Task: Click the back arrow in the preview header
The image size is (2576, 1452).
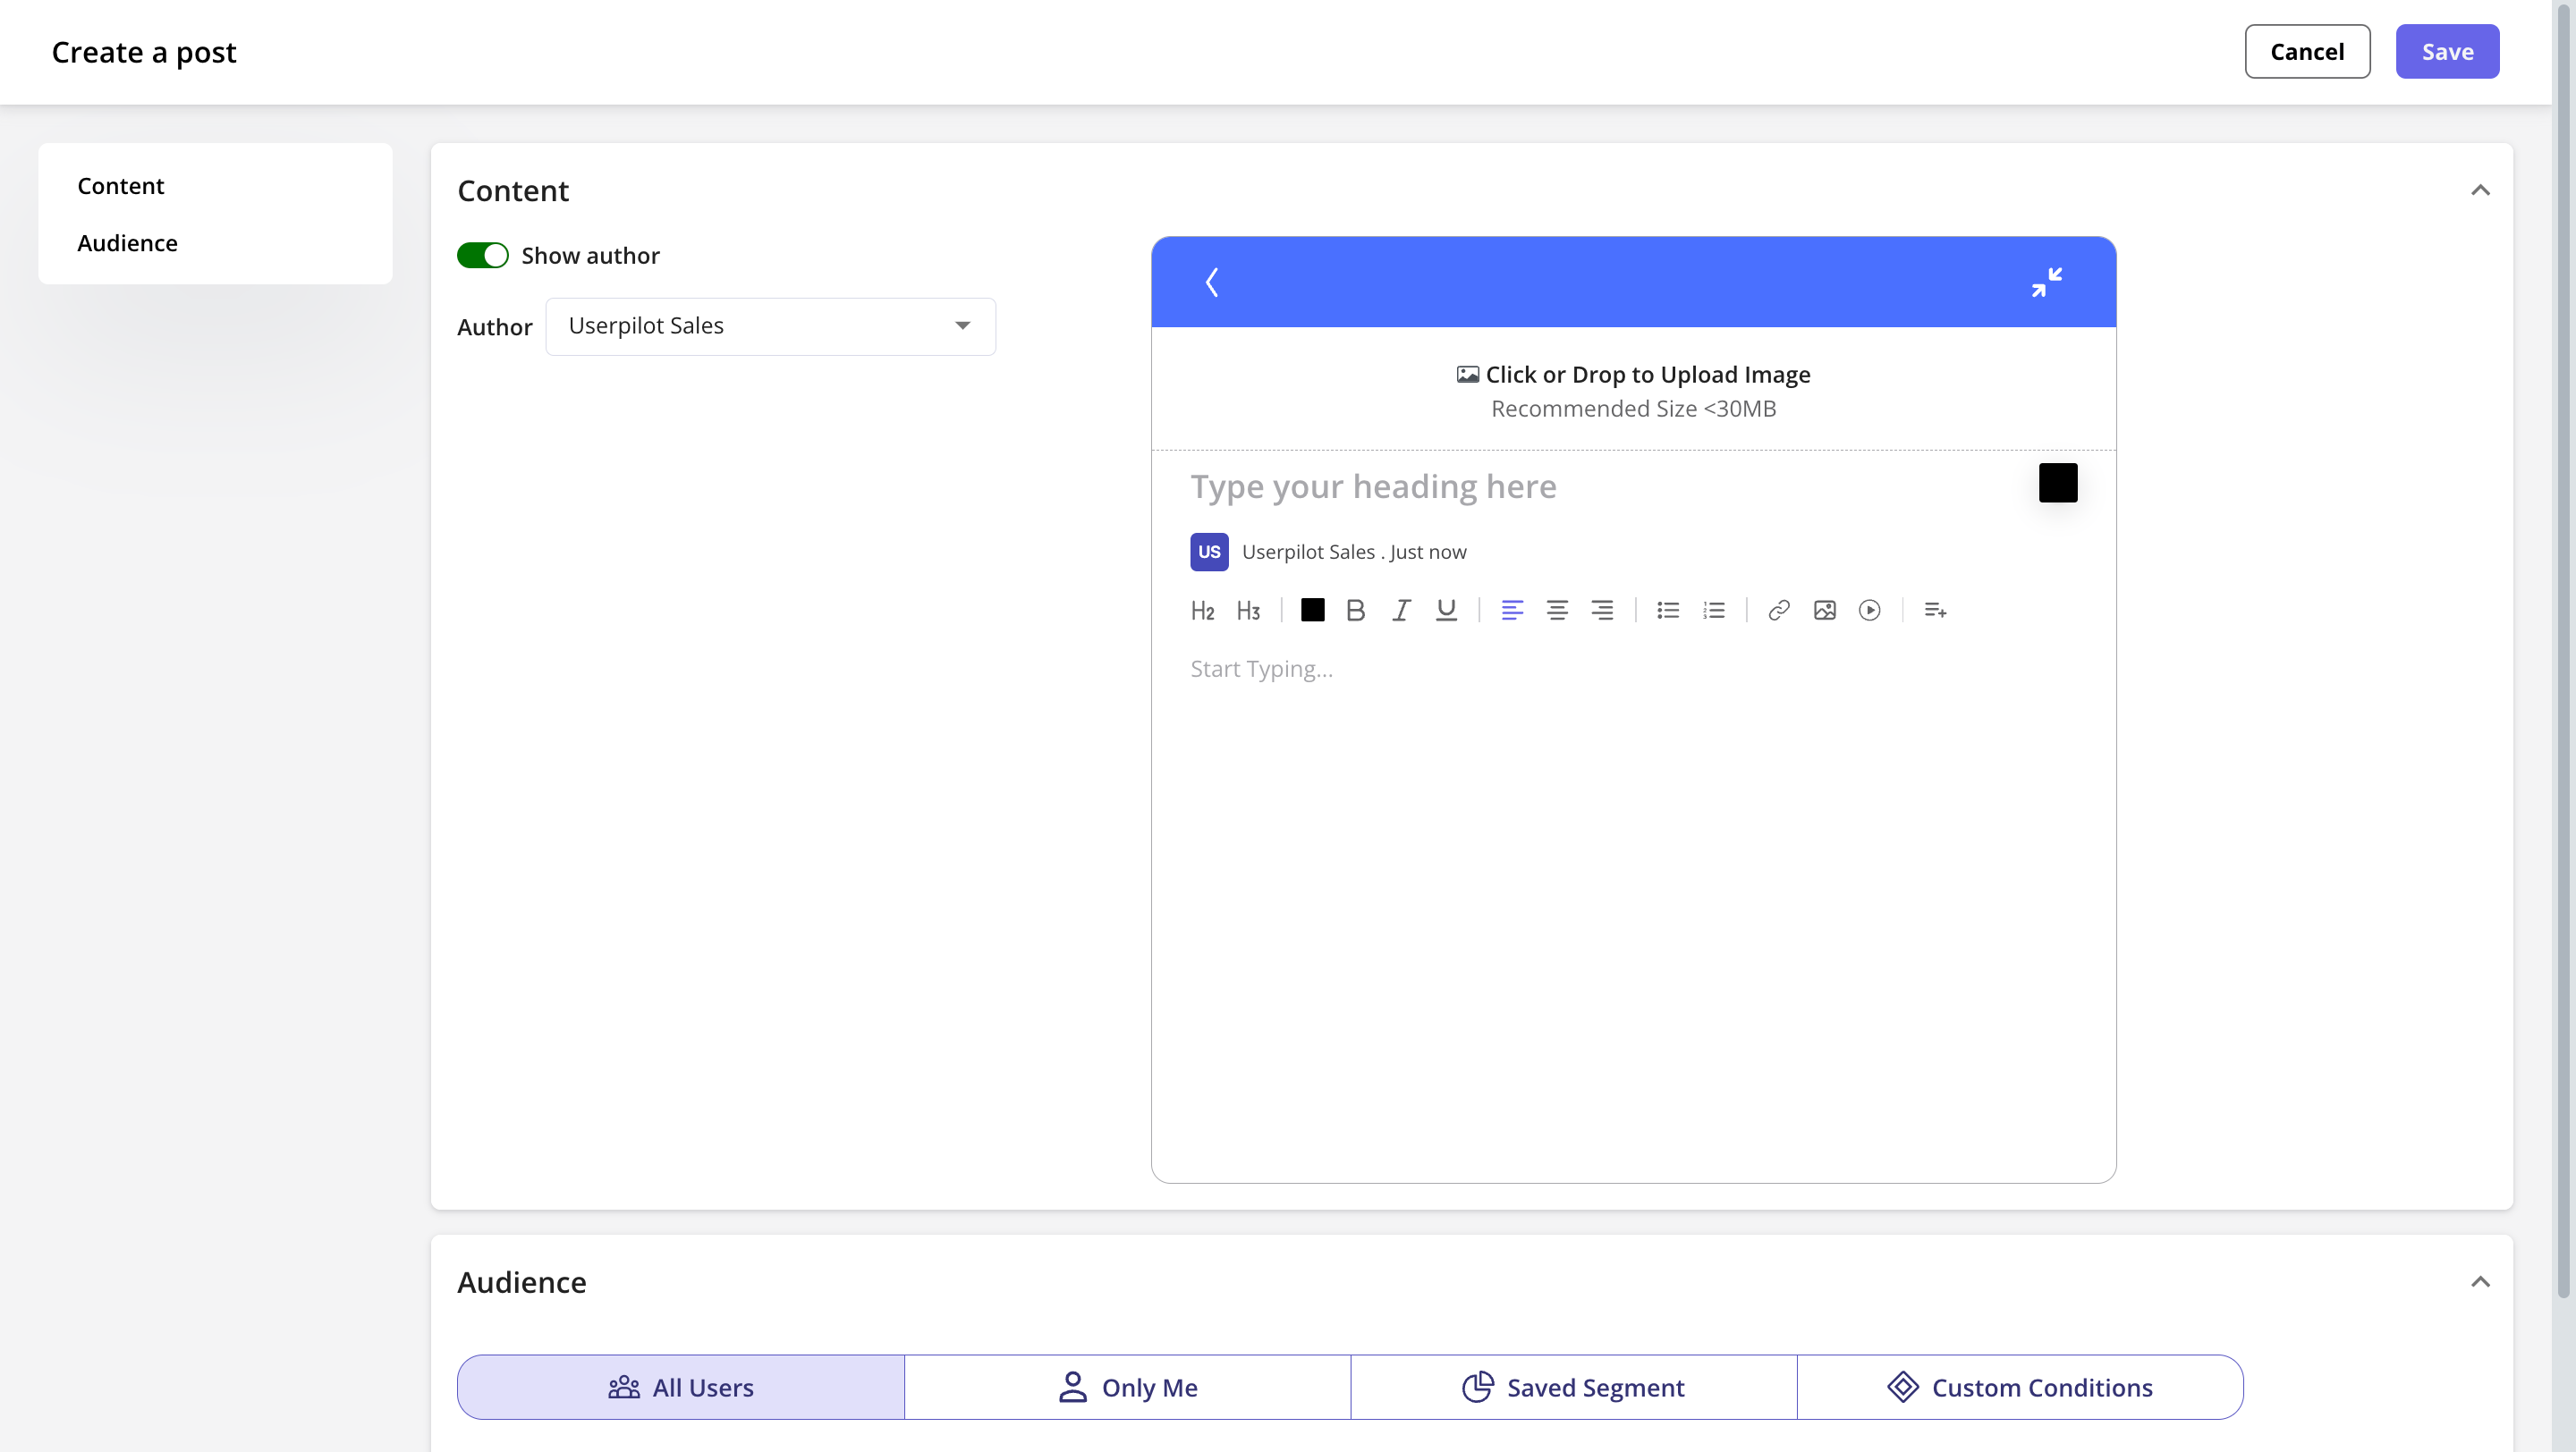Action: [x=1212, y=281]
